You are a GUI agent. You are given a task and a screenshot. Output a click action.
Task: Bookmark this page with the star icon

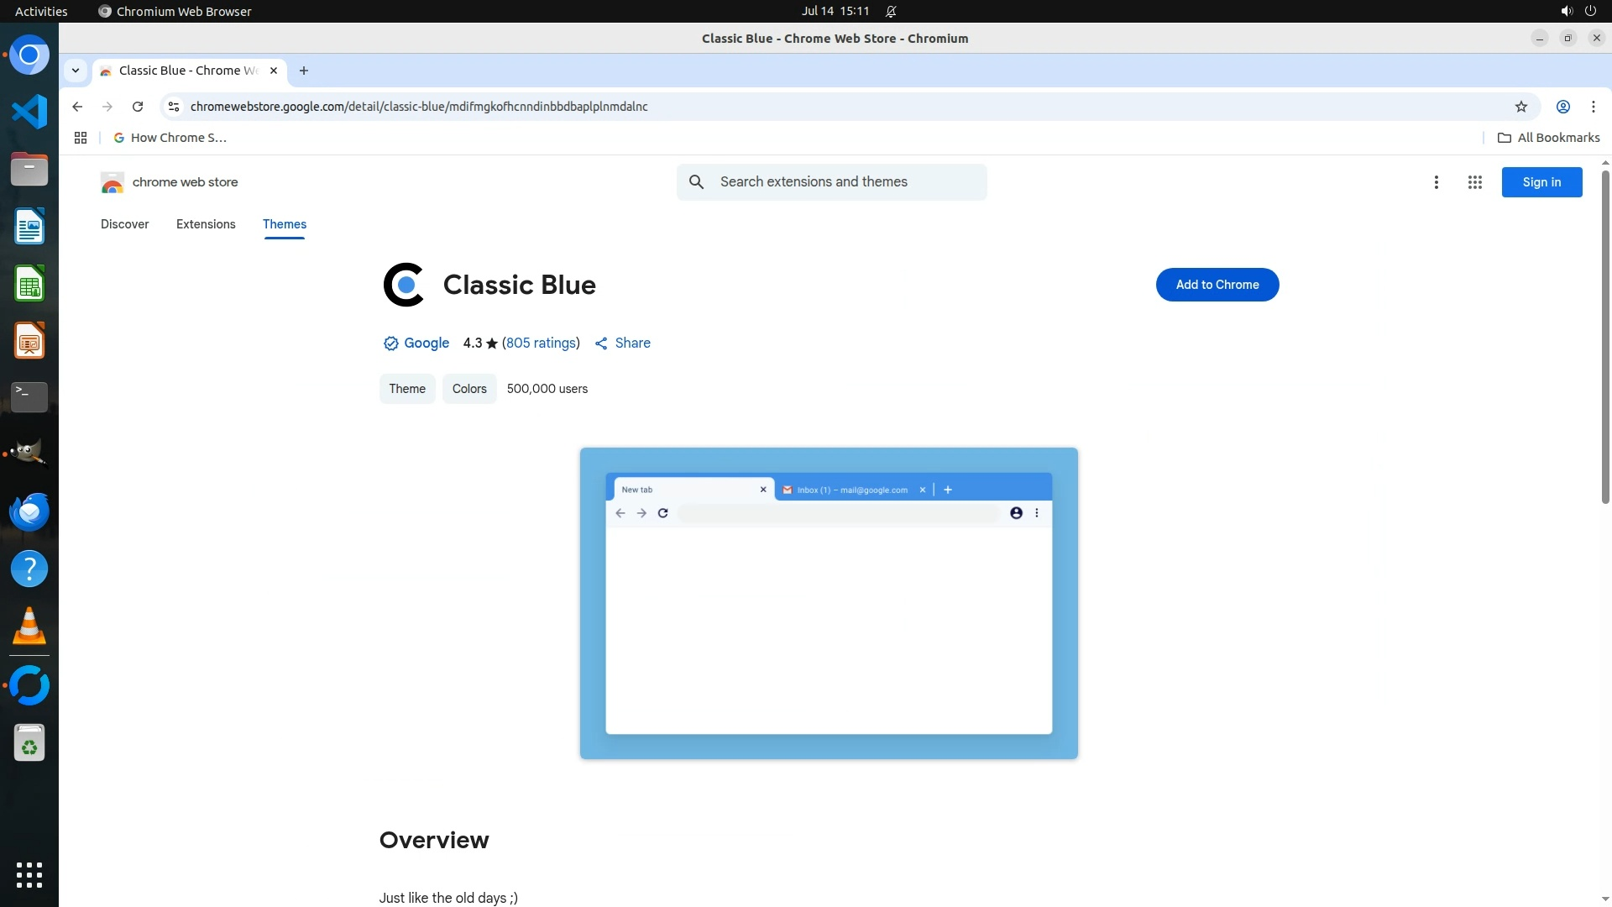click(x=1520, y=107)
